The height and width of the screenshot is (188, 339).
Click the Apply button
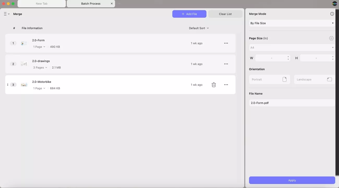[x=292, y=180]
